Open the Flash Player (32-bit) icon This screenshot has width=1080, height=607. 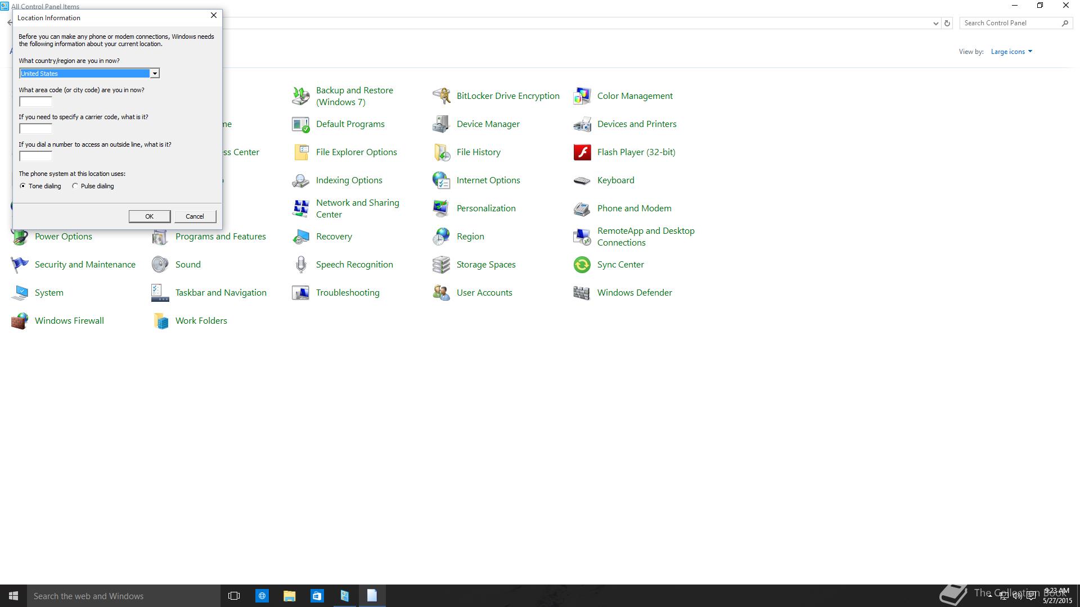click(x=582, y=152)
